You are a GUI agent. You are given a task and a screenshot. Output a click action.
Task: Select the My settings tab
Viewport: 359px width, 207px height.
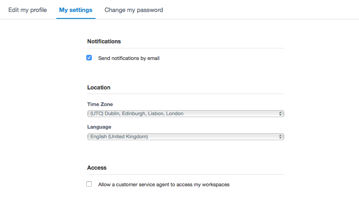click(76, 10)
